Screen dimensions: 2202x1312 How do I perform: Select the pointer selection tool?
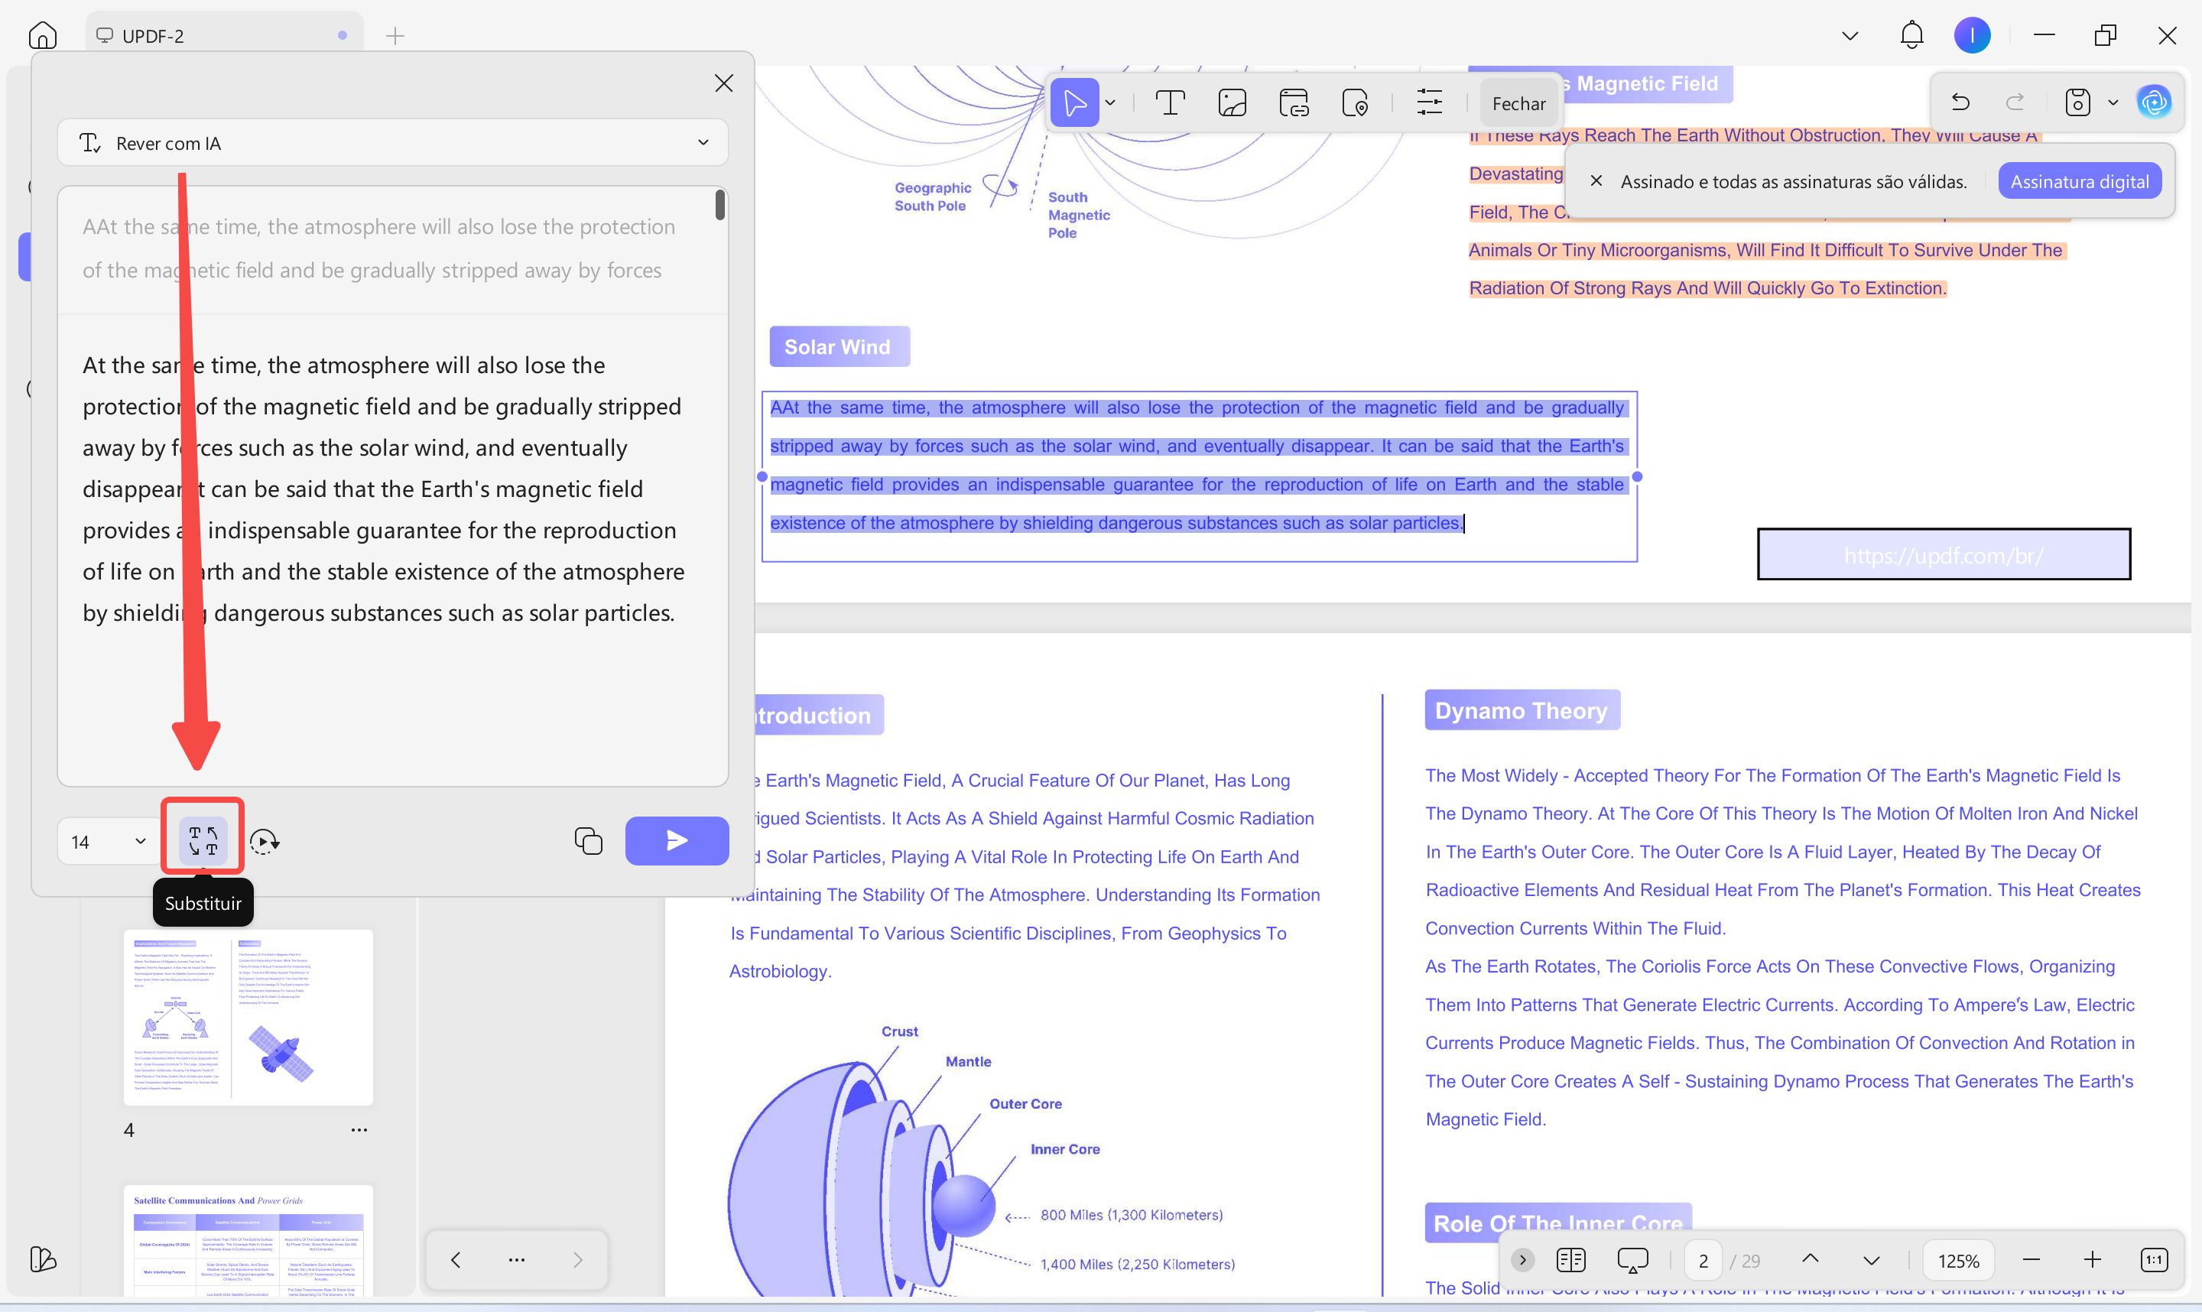click(1075, 102)
